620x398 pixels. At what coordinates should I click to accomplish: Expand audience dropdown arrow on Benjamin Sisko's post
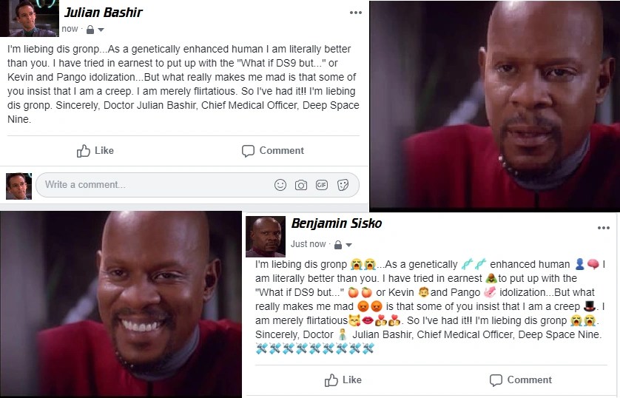coord(348,245)
